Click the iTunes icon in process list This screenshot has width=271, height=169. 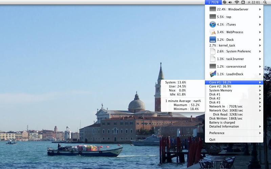point(213,24)
